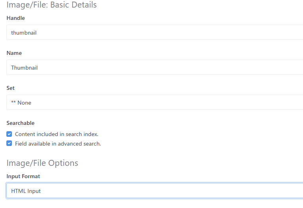Place cursor on 'Thumbnail' name text
This screenshot has height=208, width=303.
24,68
